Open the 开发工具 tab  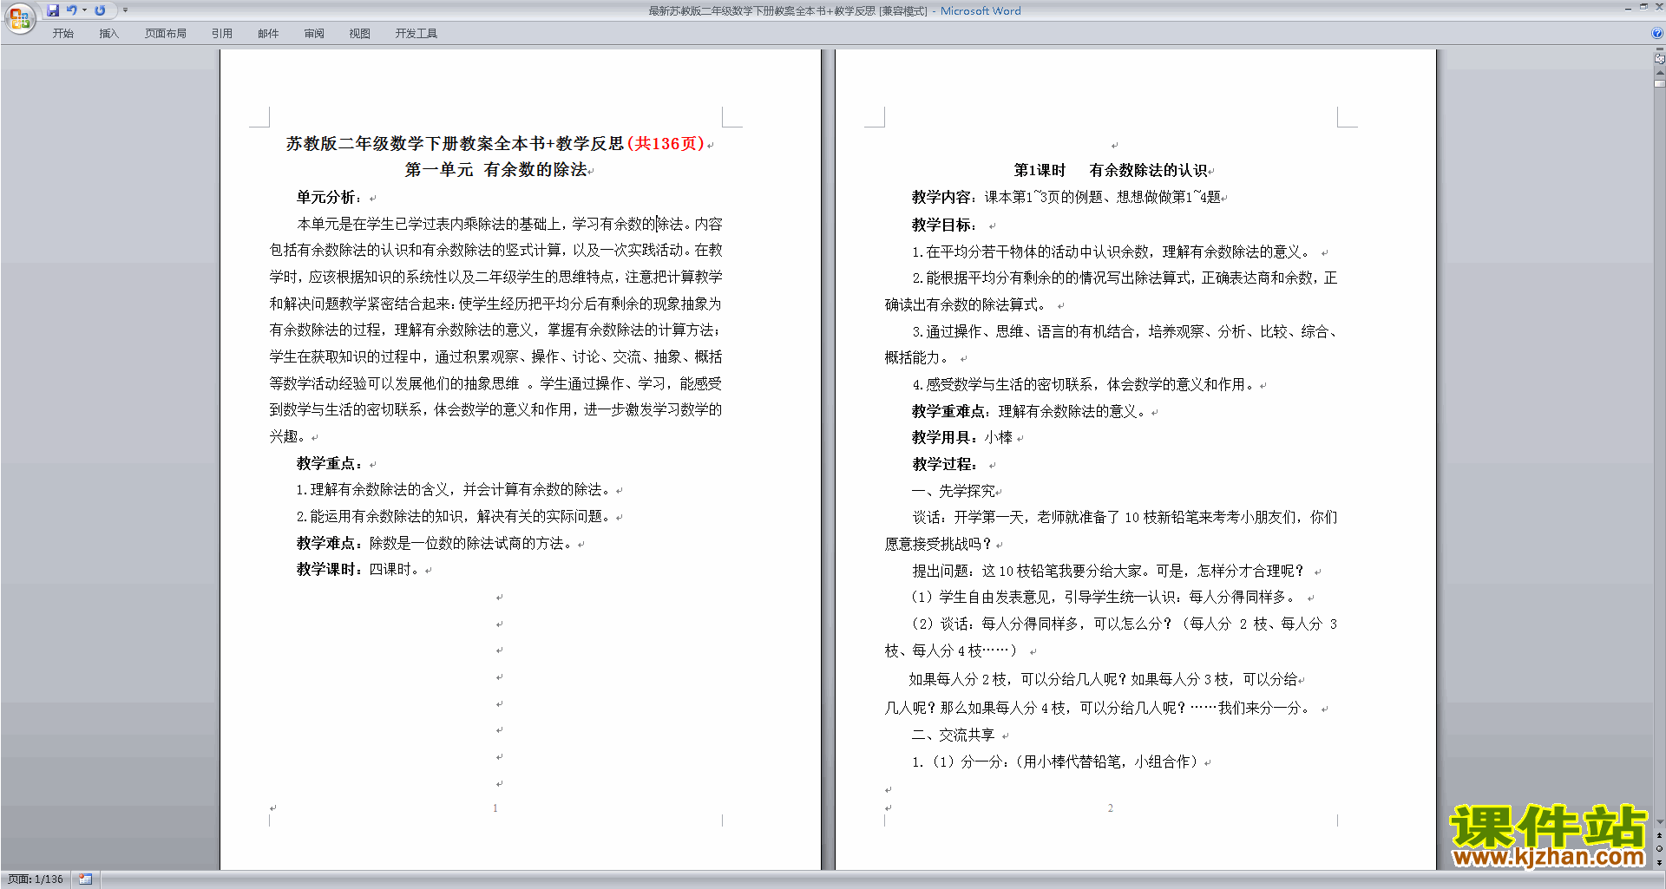416,33
